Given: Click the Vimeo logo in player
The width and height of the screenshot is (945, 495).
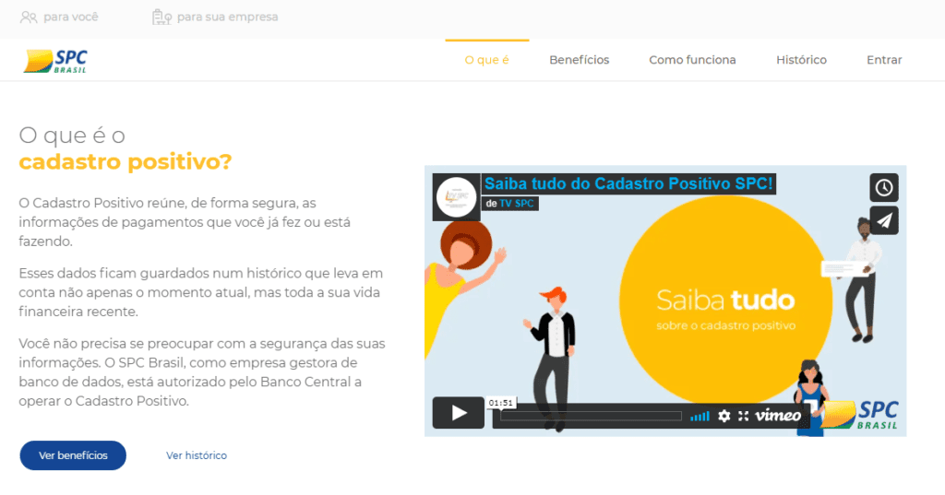Looking at the screenshot, I should coord(778,416).
